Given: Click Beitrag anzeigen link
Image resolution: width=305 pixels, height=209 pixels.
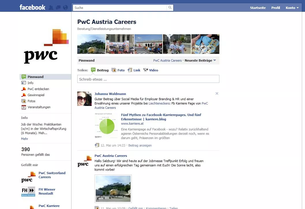Looking at the screenshot, I should click(140, 145).
